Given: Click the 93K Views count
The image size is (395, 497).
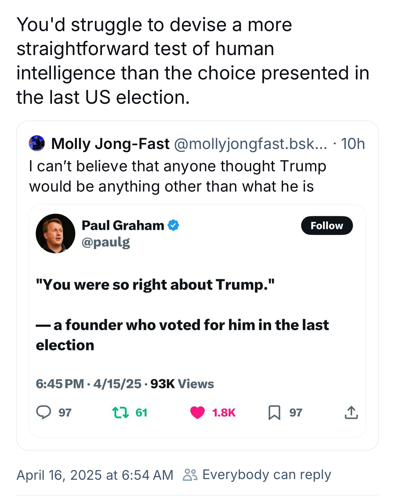Looking at the screenshot, I should pos(182,384).
